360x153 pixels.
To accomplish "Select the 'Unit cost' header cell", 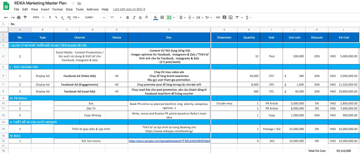I will pyautogui.click(x=294, y=37).
